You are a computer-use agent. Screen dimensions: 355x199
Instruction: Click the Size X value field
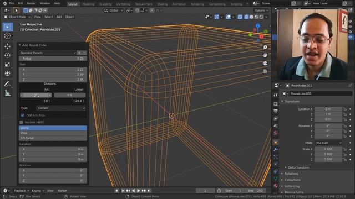tap(53, 70)
